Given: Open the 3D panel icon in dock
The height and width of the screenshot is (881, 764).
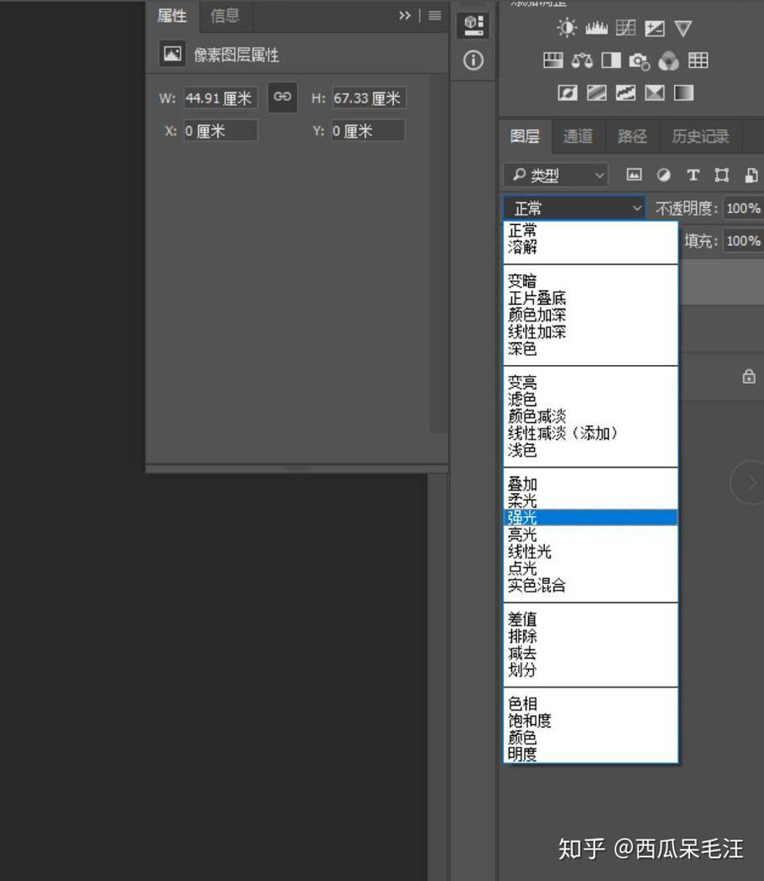Looking at the screenshot, I should click(474, 25).
